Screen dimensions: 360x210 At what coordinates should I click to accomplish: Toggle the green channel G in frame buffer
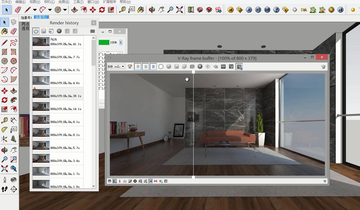pos(145,66)
